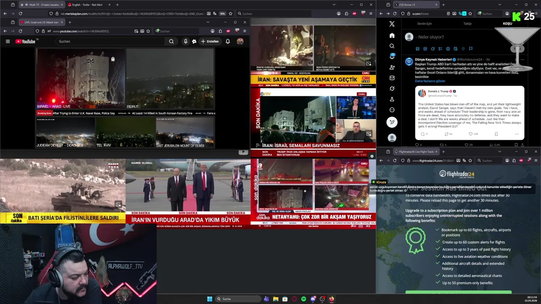Tag location in the X composer
The image size is (541, 304).
(x=463, y=49)
